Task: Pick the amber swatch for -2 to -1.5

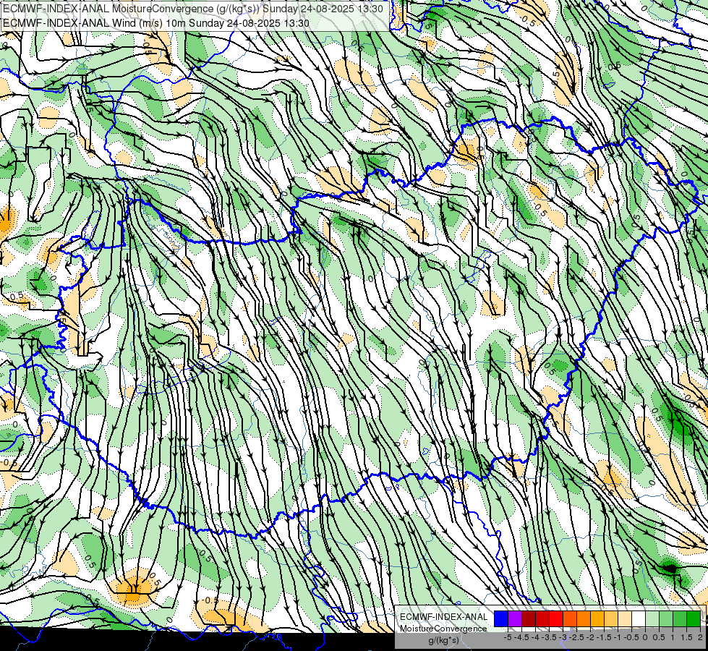Action: tap(597, 618)
